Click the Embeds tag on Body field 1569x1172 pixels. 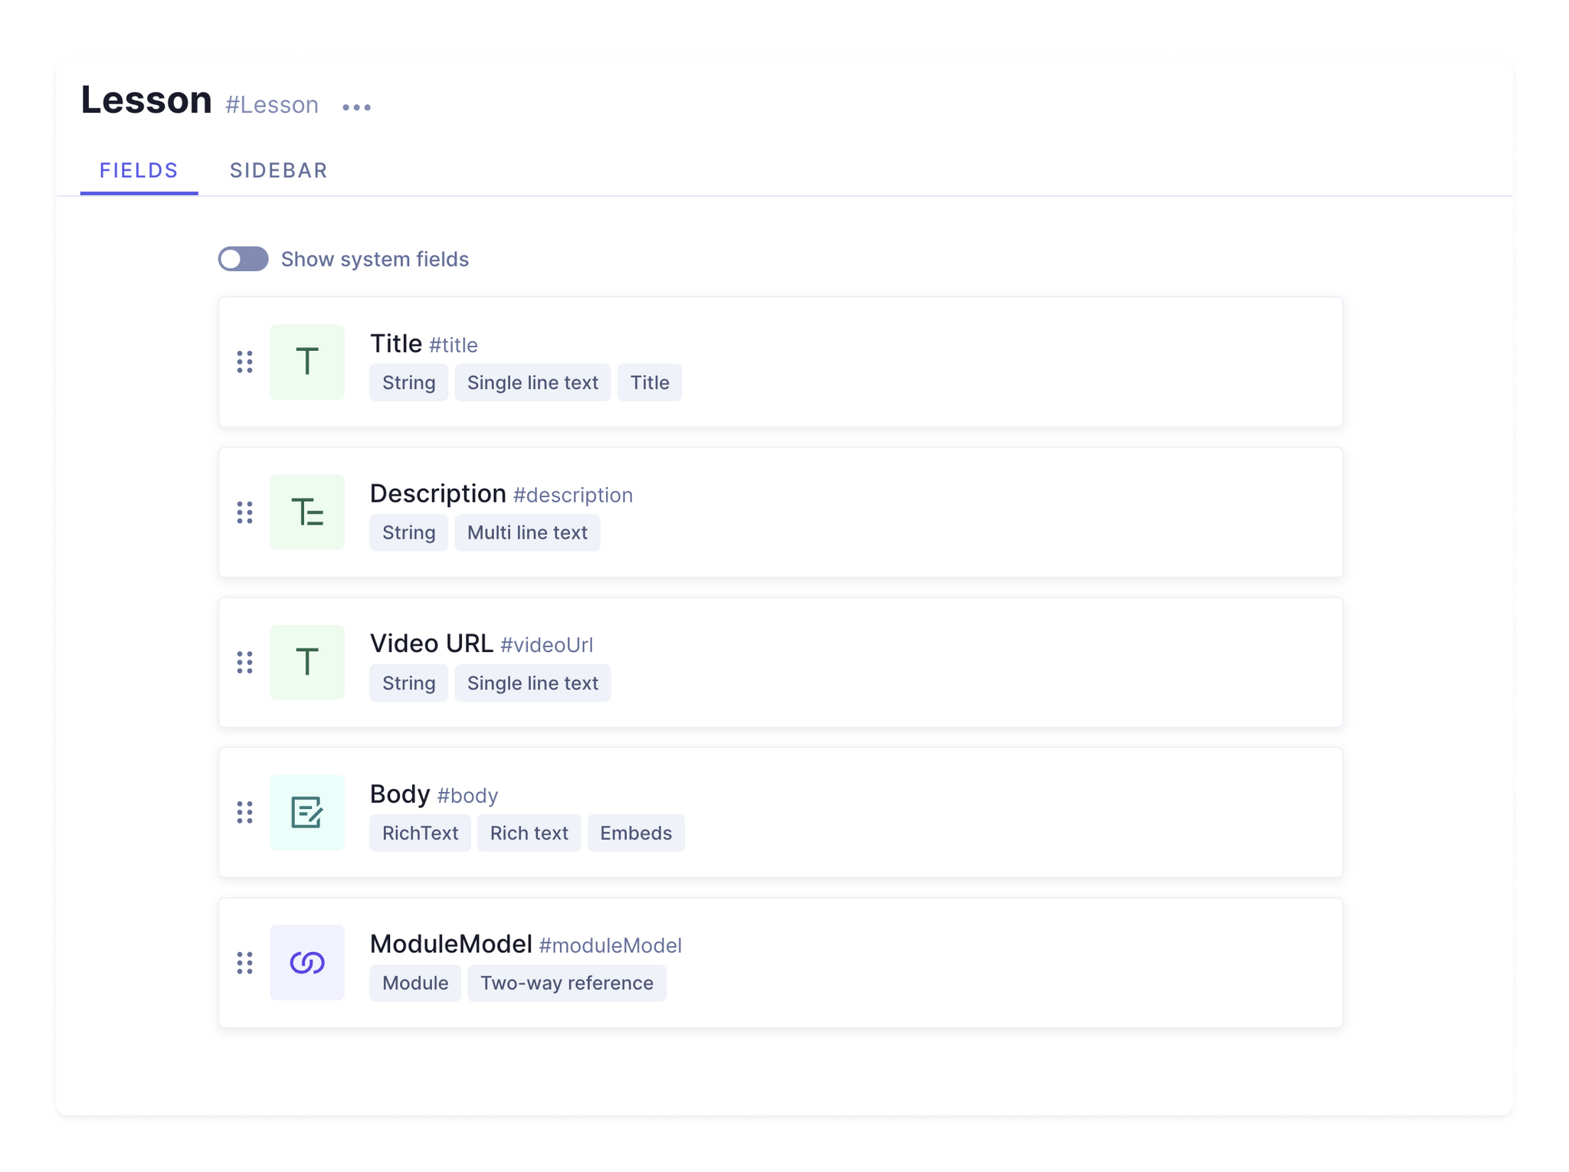pos(636,833)
